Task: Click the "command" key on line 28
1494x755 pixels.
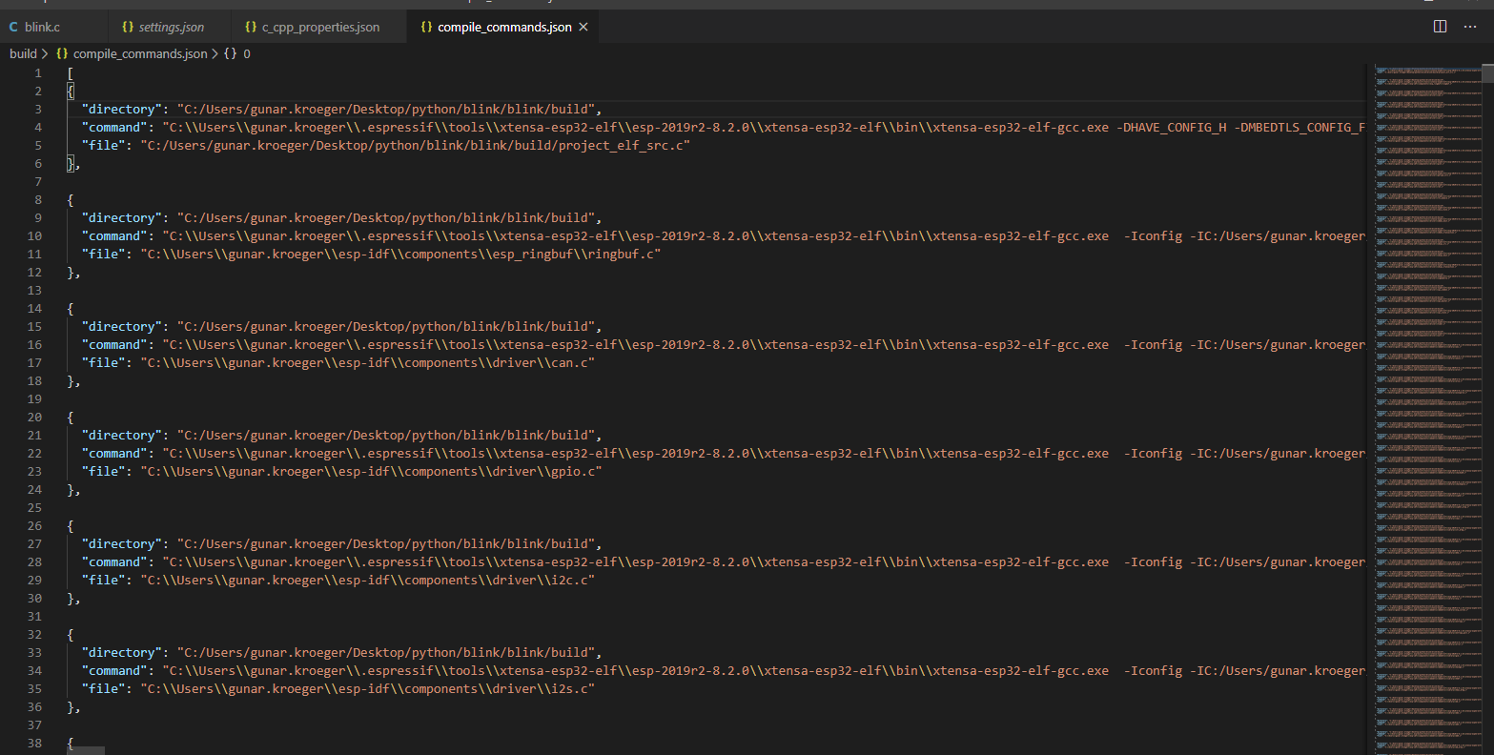Action: coord(114,562)
